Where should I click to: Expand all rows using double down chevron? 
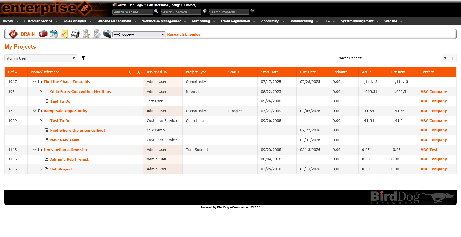[130, 72]
